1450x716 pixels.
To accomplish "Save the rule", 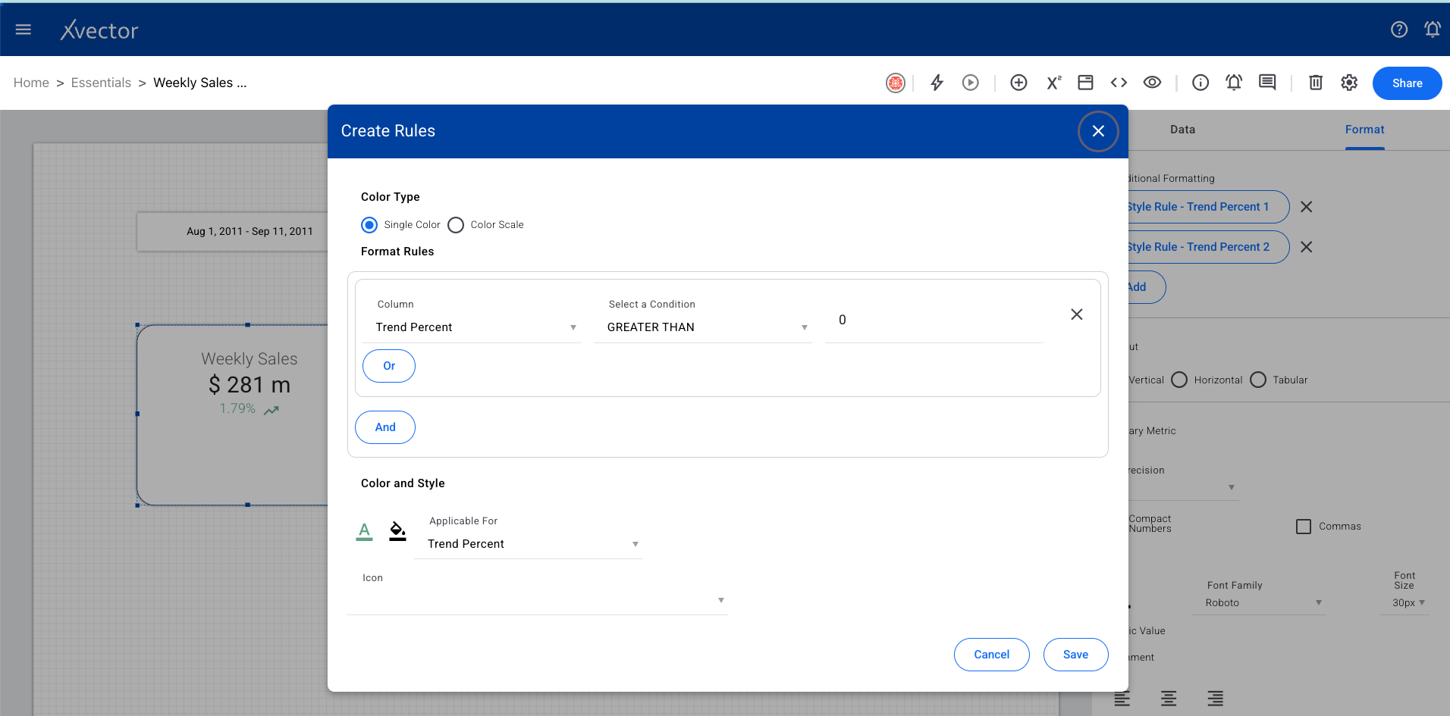I will [1075, 655].
